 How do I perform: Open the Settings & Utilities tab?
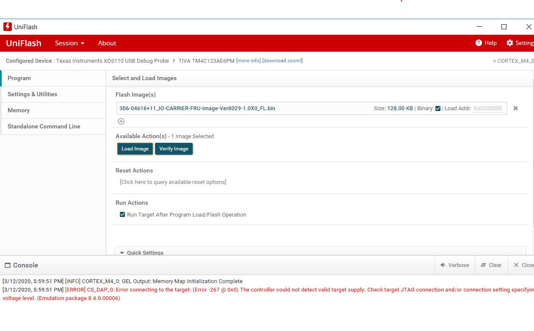[x=53, y=94]
